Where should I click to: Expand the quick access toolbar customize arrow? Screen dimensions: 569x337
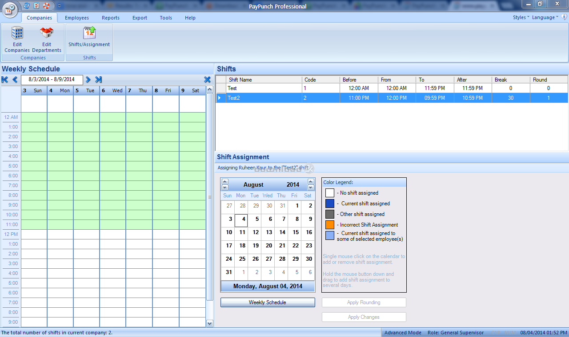(60, 6)
